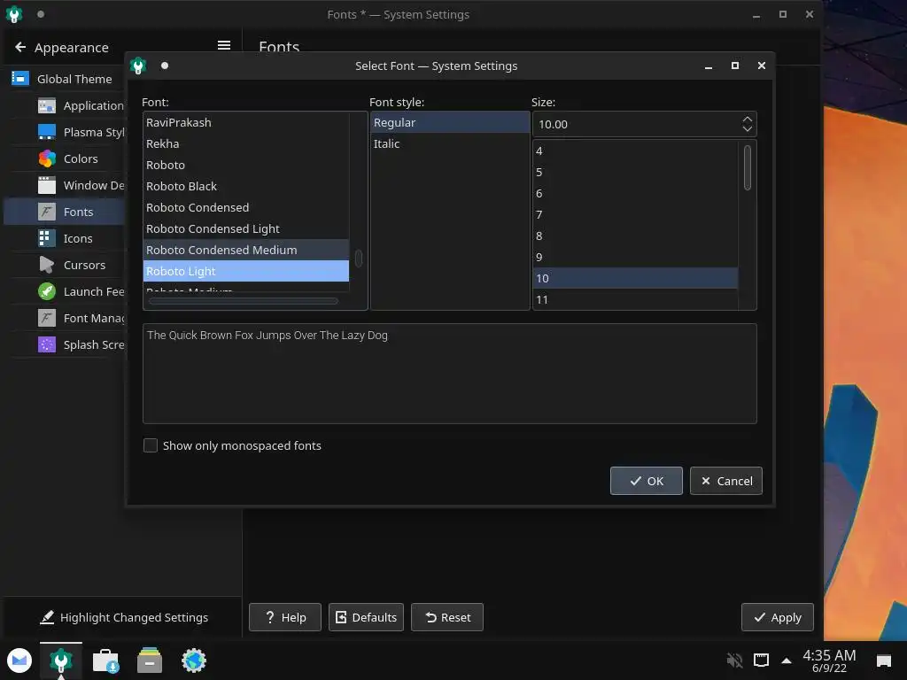This screenshot has width=907, height=680.
Task: Maximize the Select Font dialog
Action: (x=734, y=66)
